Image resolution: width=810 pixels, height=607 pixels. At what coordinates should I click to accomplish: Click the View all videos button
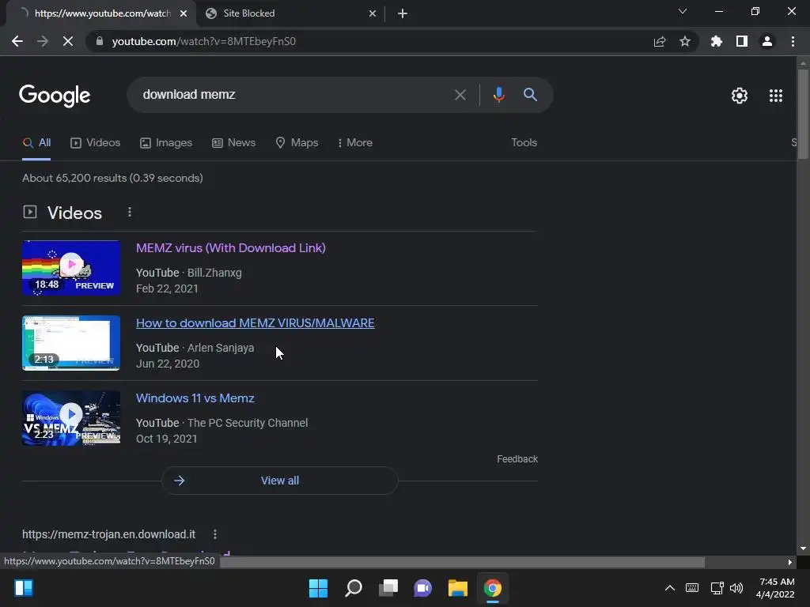pos(279,481)
